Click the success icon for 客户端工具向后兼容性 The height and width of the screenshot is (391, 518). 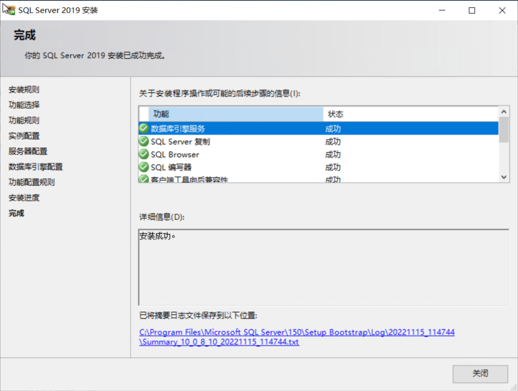tap(144, 179)
